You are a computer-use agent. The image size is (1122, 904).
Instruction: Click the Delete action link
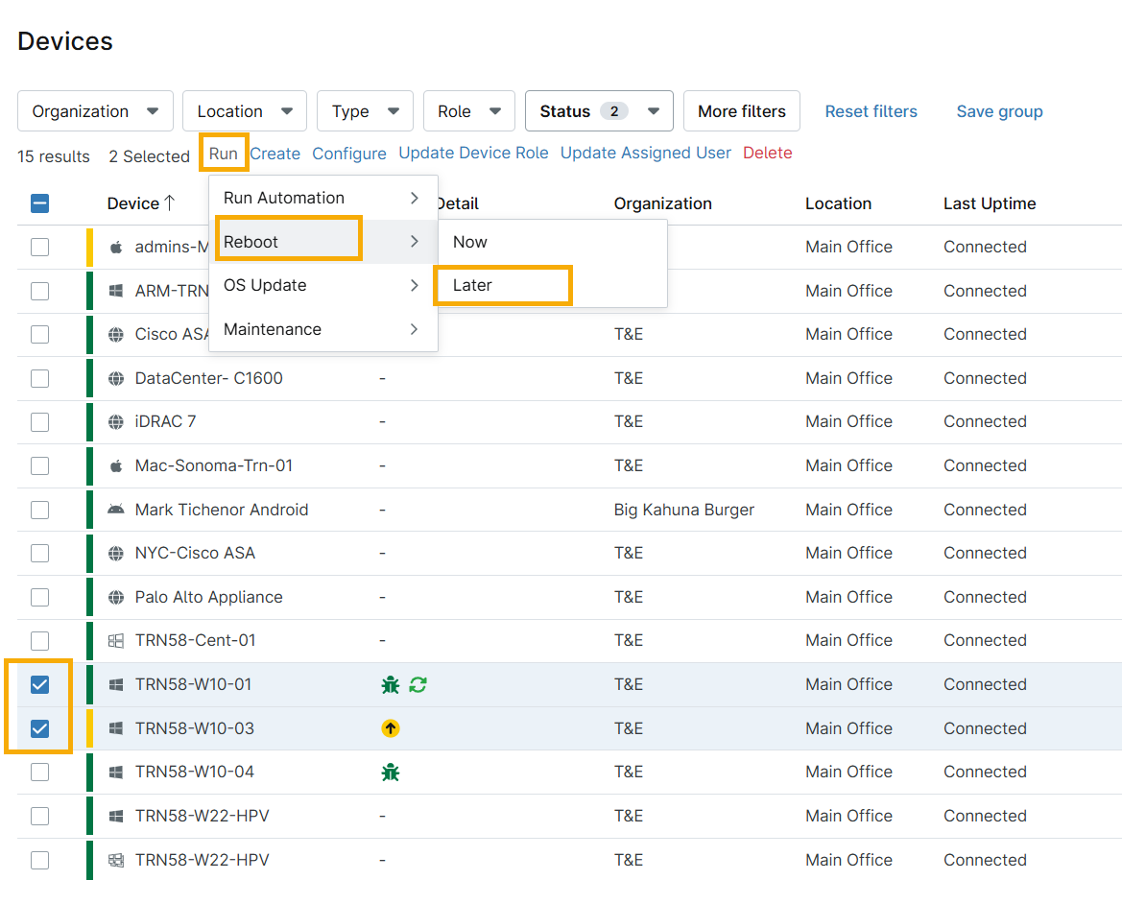tap(767, 154)
